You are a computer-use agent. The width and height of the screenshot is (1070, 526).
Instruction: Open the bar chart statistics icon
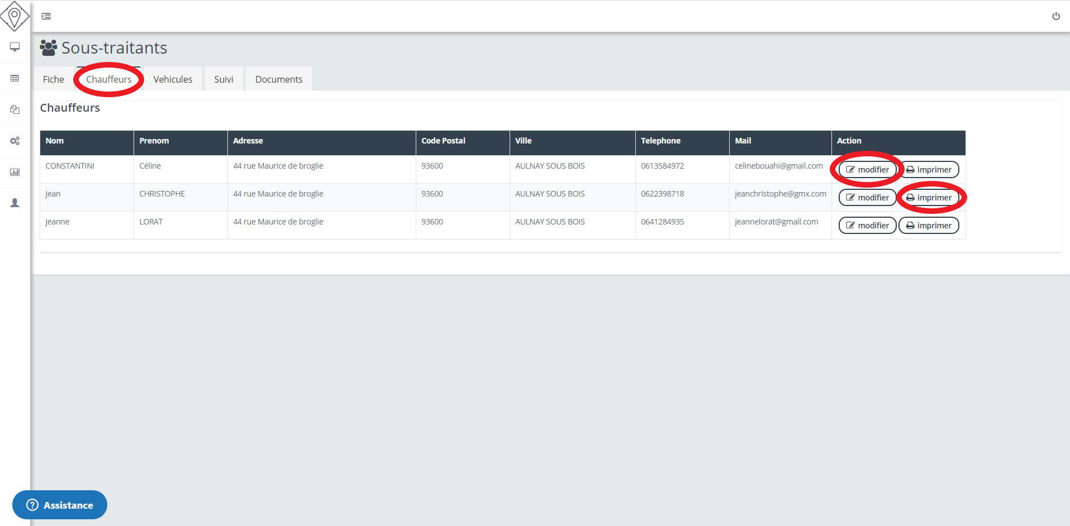coord(15,172)
